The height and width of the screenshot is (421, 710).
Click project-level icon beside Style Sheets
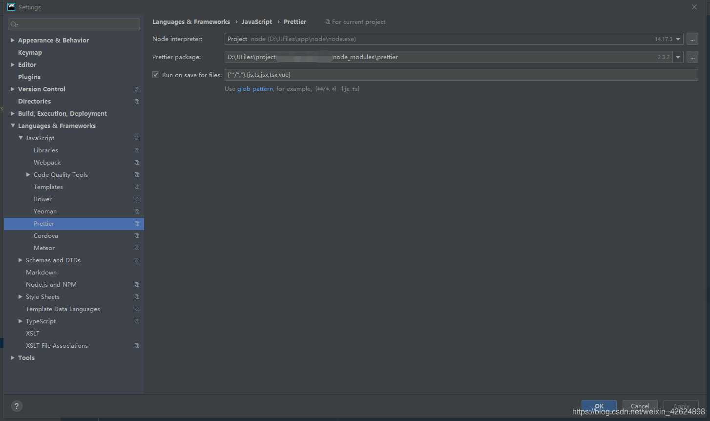pyautogui.click(x=137, y=297)
